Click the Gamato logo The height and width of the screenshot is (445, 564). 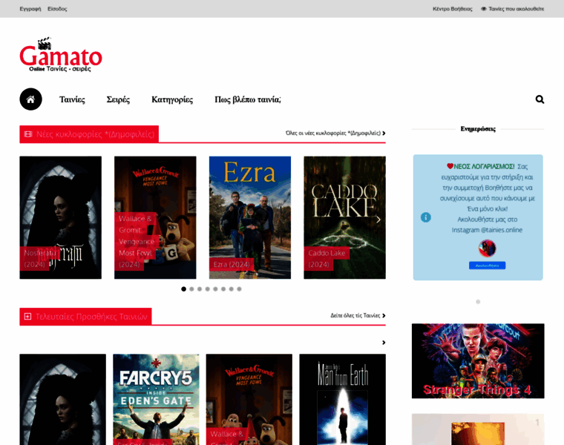pos(61,55)
